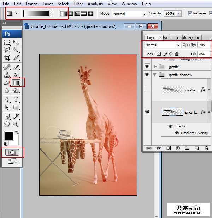Image resolution: width=212 pixels, height=218 pixels.
Task: Toggle Quick Mask mode button
Action: (x=12, y=152)
